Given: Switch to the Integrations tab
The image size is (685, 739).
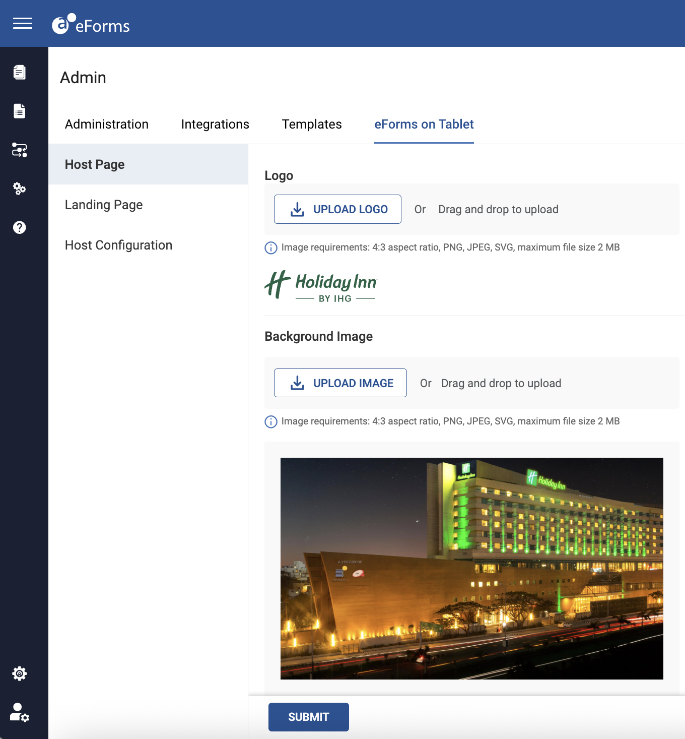Looking at the screenshot, I should 215,124.
